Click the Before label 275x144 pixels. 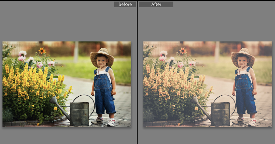point(125,4)
